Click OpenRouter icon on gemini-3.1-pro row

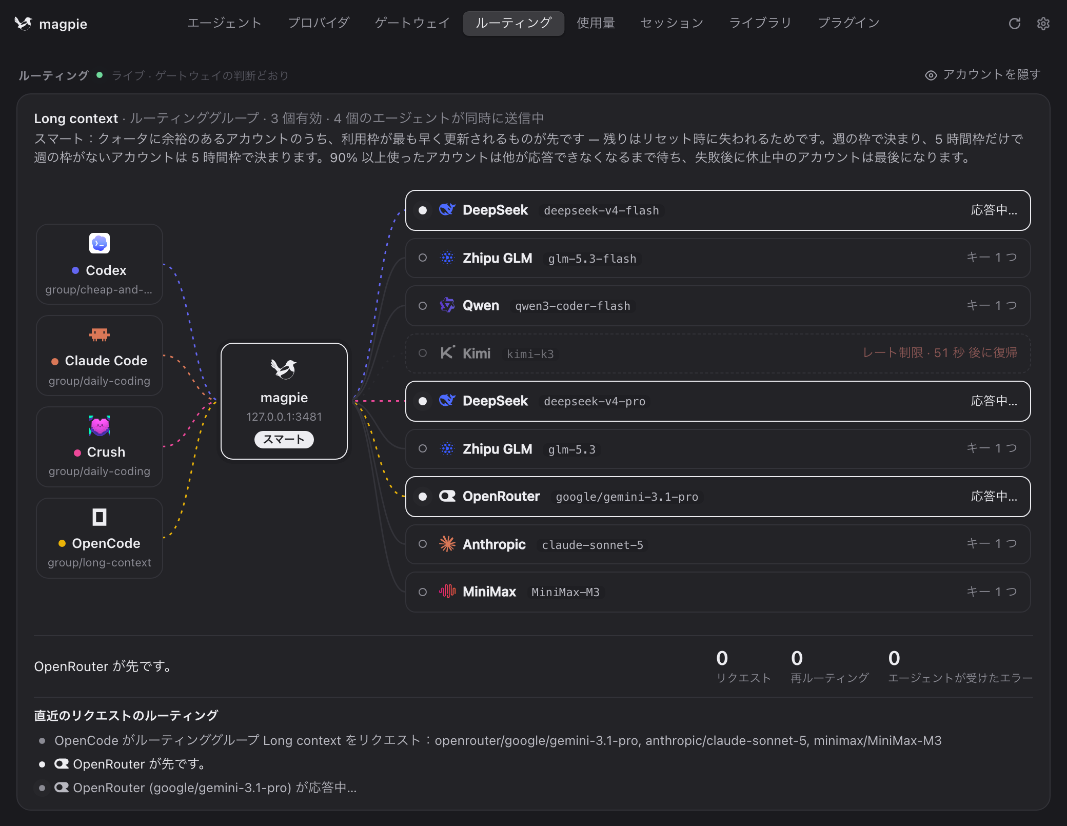point(447,496)
